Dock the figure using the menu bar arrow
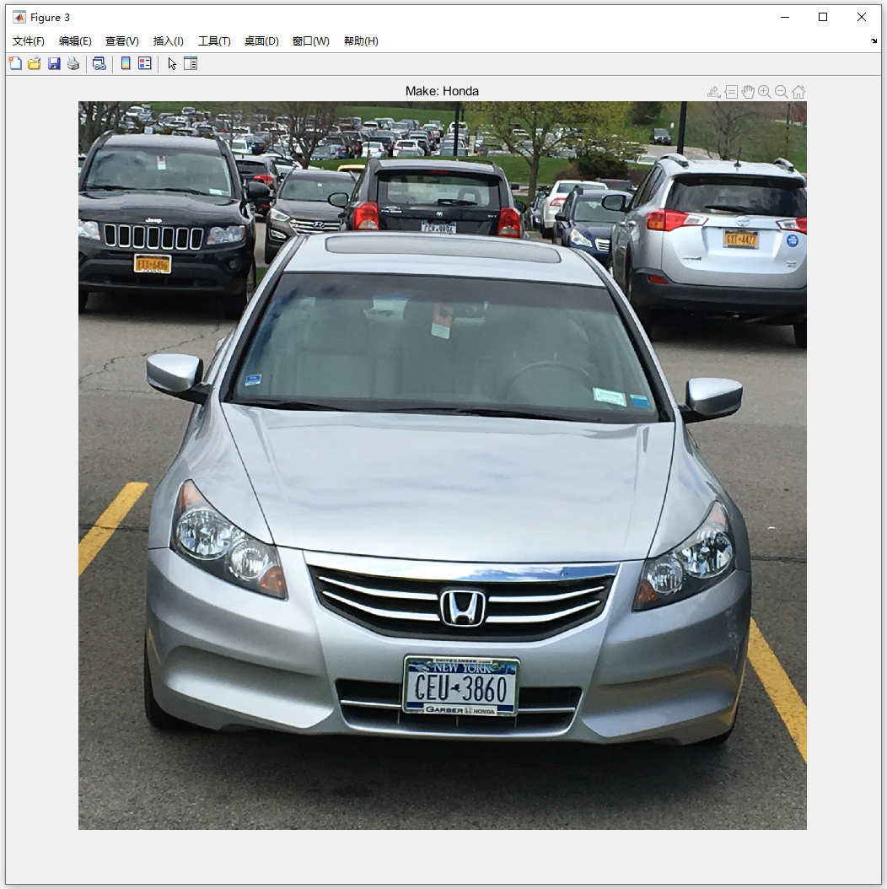The image size is (887, 889). point(874,40)
